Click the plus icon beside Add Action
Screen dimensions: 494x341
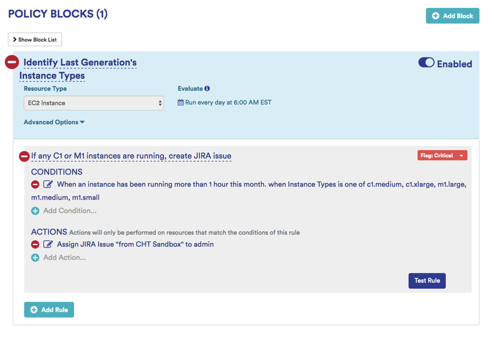coord(35,258)
